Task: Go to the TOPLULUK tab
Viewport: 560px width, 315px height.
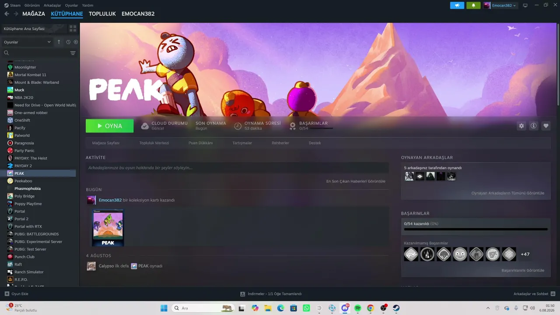Action: (102, 14)
